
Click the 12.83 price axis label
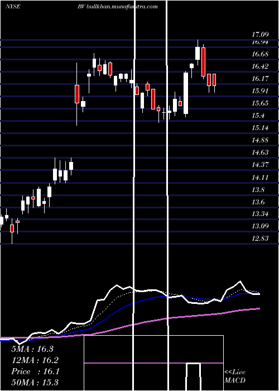(x=260, y=238)
